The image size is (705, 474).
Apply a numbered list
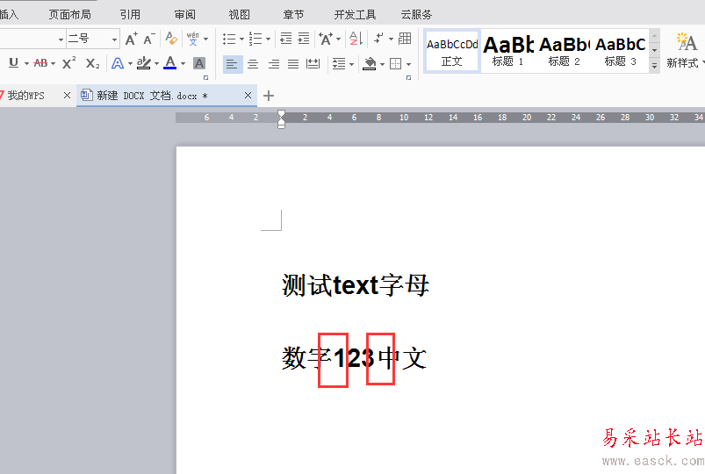(x=255, y=39)
